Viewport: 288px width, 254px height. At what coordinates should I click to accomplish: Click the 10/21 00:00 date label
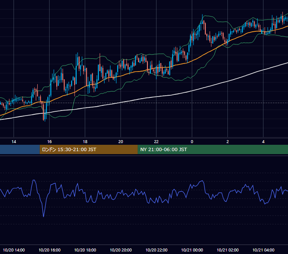coord(192,250)
